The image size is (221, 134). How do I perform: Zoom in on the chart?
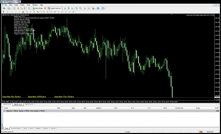pos(77,8)
